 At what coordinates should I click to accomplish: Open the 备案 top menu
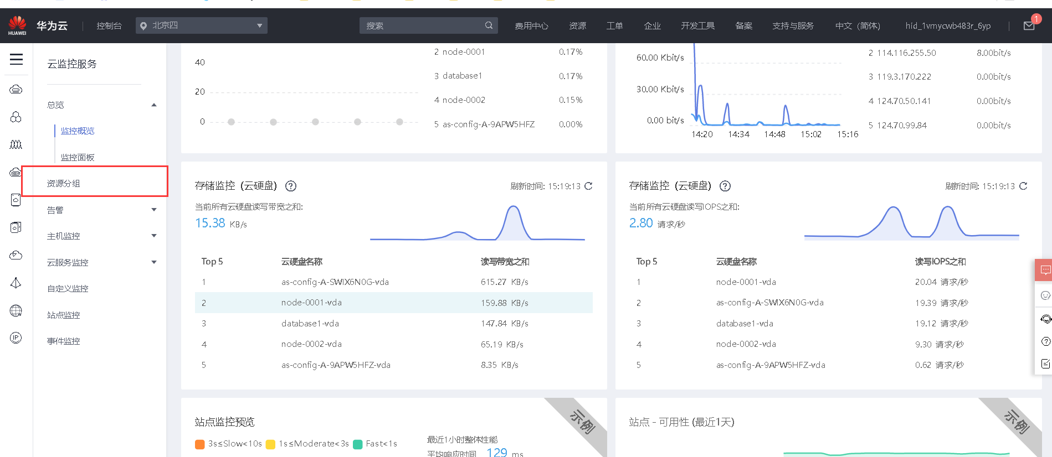click(743, 26)
